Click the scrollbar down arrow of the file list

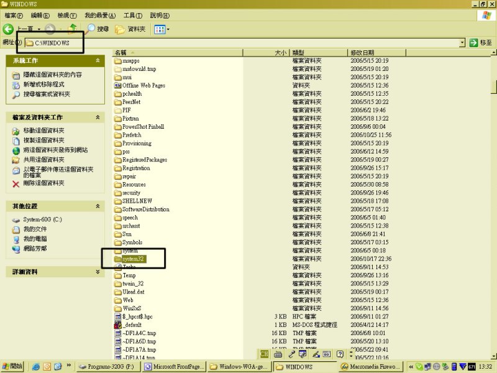494,356
